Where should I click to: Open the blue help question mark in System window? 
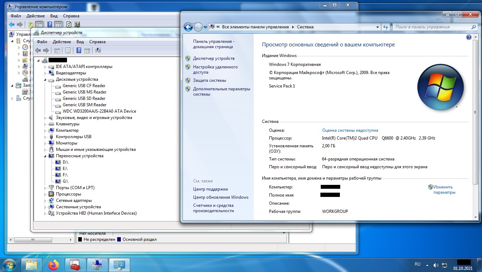(x=469, y=37)
